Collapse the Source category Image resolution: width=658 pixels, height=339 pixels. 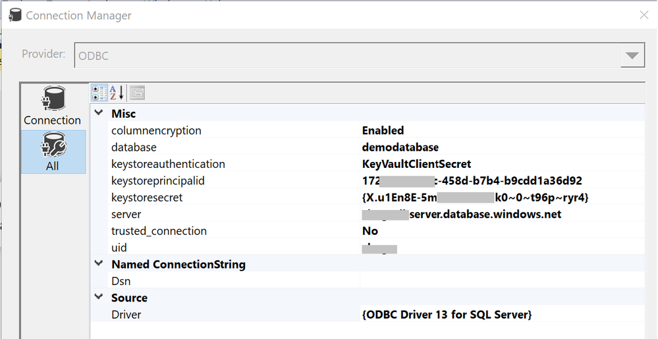coord(99,298)
